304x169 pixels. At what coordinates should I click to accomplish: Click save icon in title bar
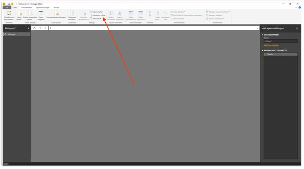click(x=9, y=4)
